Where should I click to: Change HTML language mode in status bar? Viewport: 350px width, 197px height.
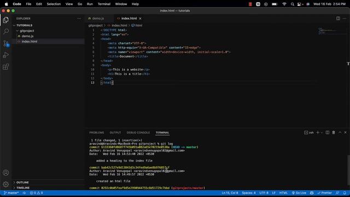click(x=283, y=193)
